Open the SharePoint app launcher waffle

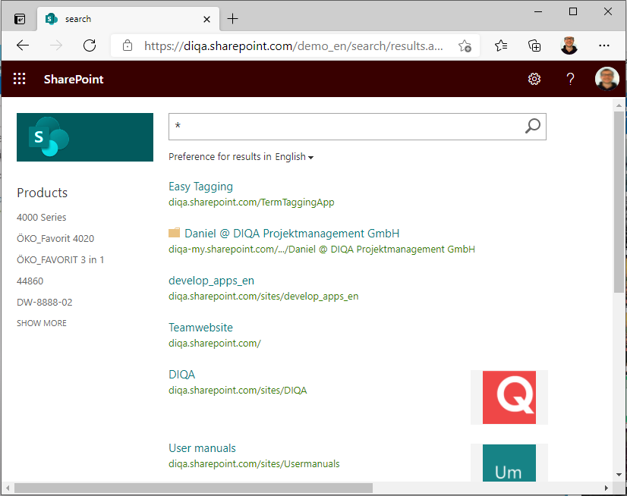[20, 79]
